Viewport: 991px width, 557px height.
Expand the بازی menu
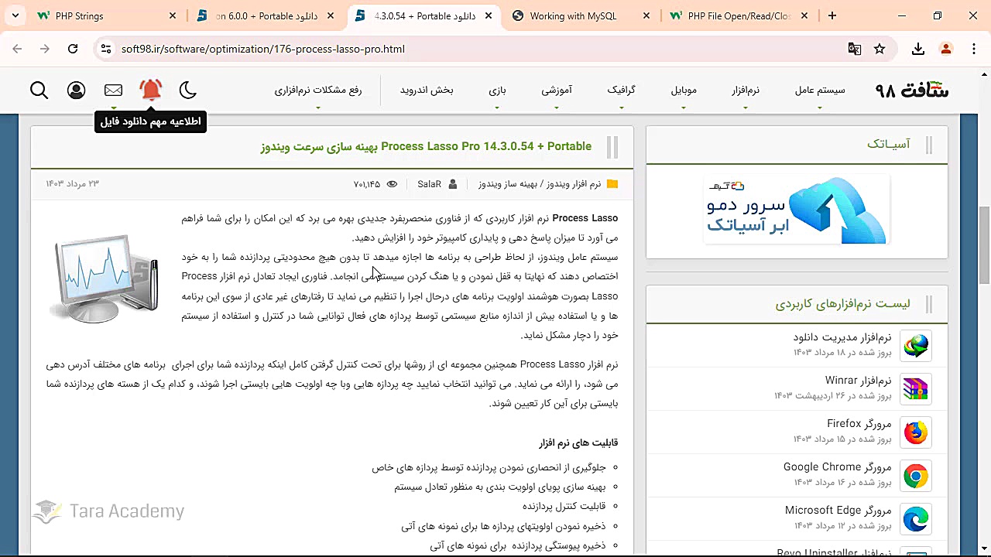click(x=497, y=91)
